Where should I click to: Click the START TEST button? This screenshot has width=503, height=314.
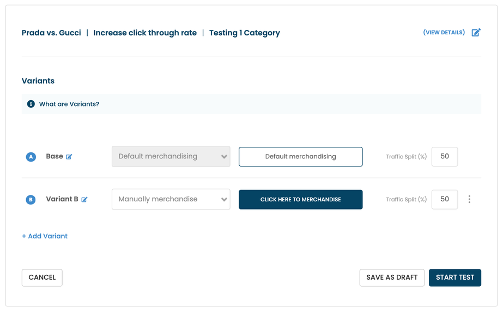(x=455, y=278)
